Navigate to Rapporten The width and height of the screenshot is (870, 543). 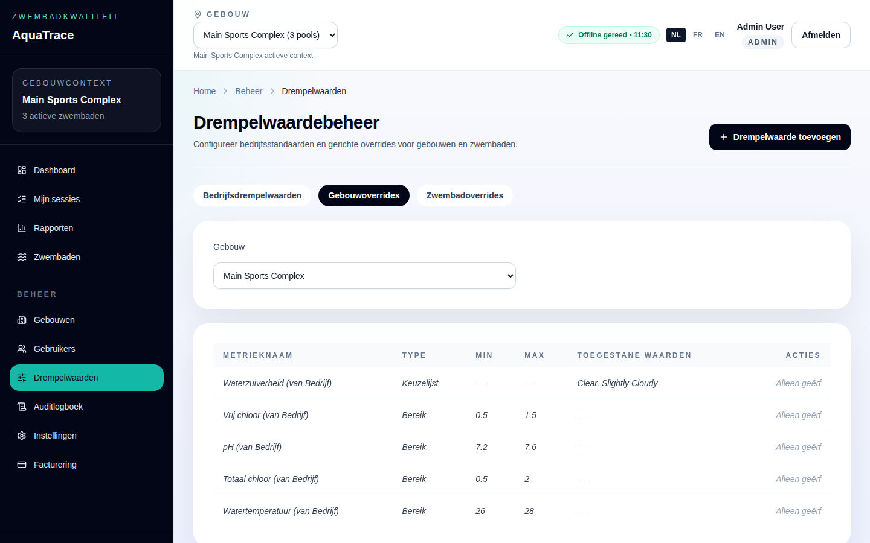pyautogui.click(x=86, y=228)
